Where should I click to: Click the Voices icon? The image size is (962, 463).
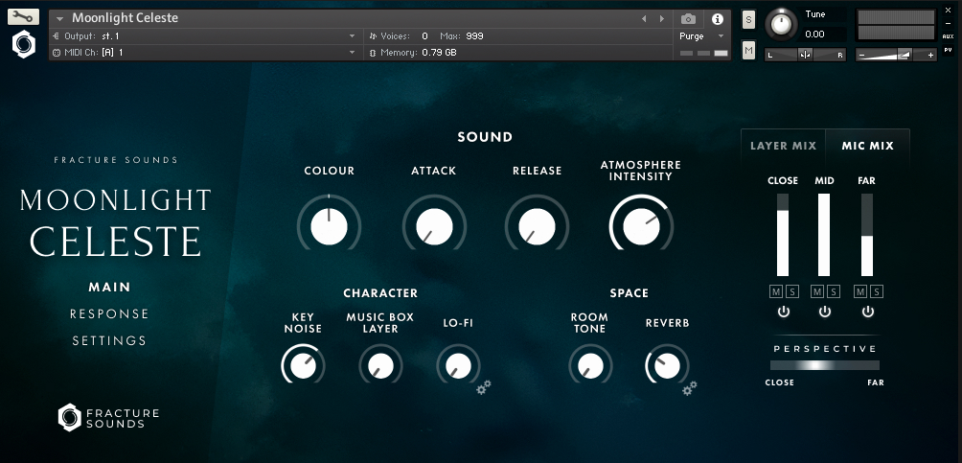pos(373,36)
